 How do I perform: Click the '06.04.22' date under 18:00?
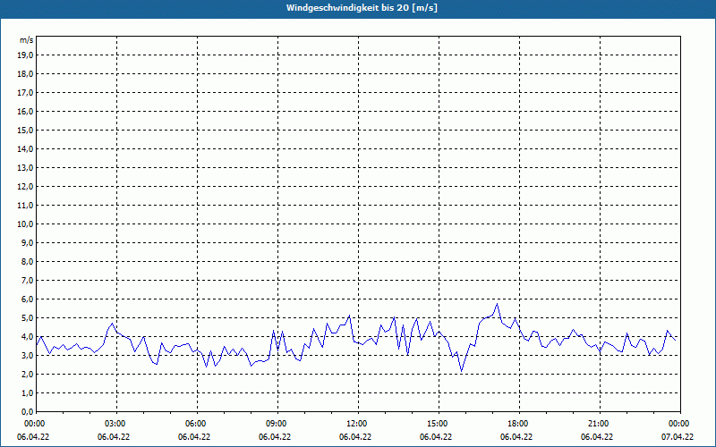[x=516, y=436]
